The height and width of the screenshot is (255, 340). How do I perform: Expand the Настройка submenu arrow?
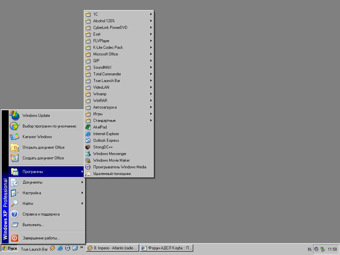coord(82,193)
